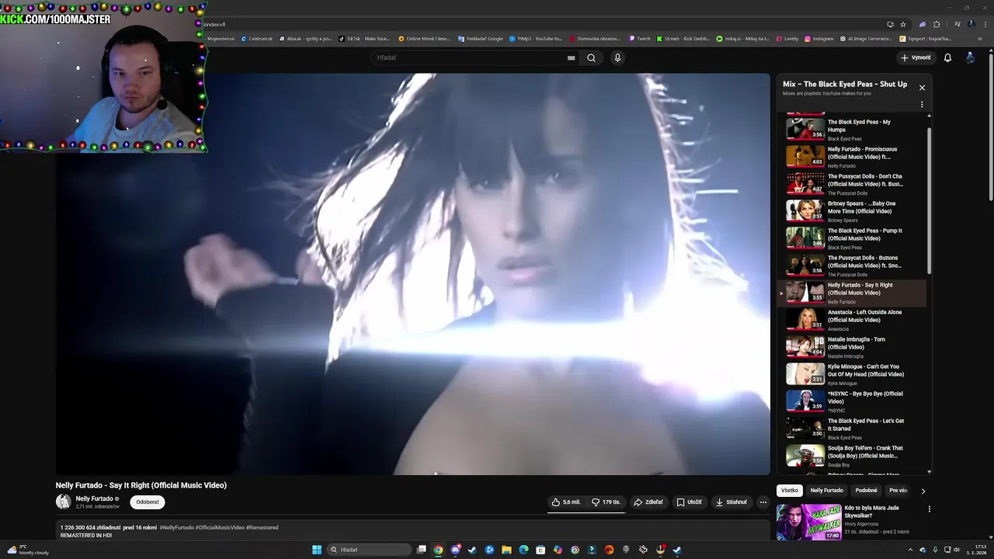Open the YouTube account avatar menu

970,57
